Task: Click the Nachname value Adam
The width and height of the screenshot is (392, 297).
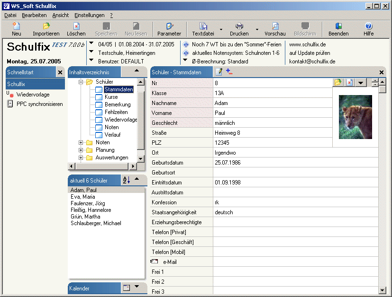Action: click(221, 103)
